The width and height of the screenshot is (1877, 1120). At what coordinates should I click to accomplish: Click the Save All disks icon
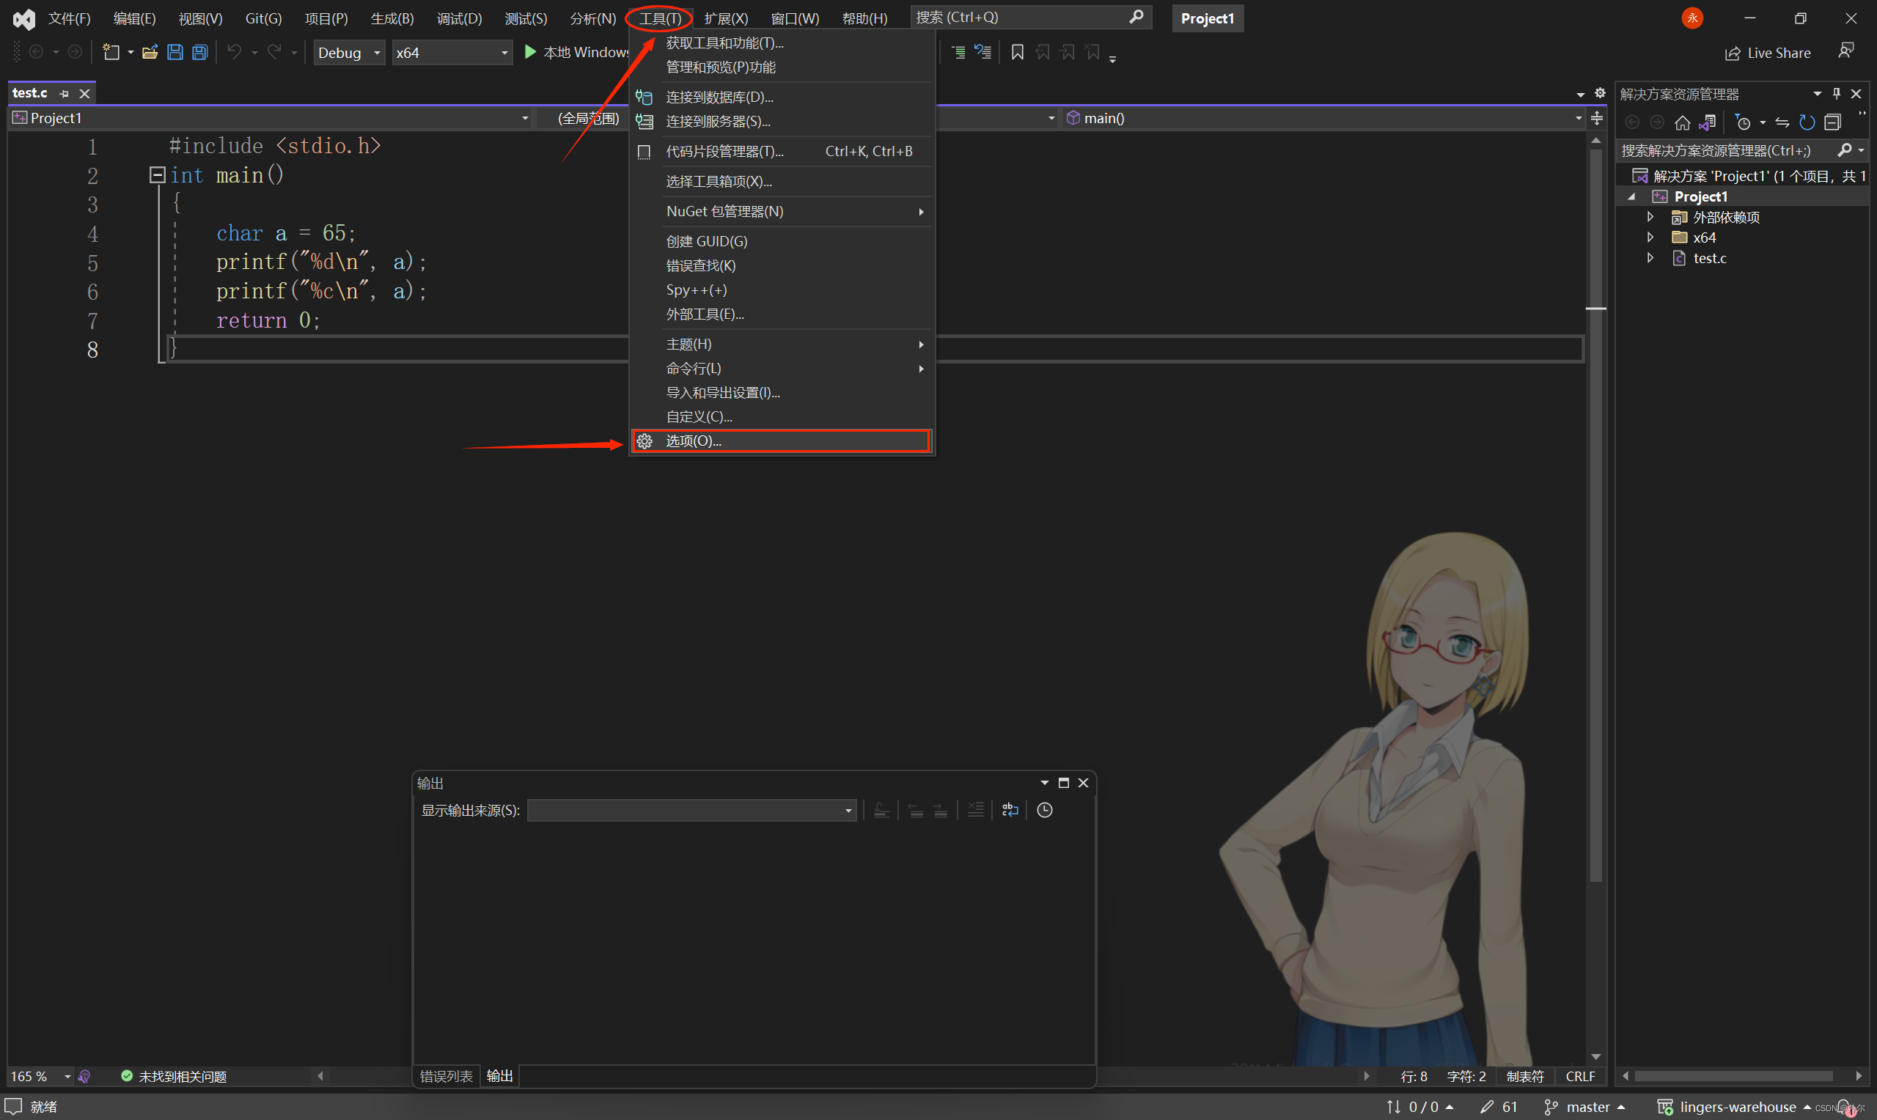click(x=200, y=52)
